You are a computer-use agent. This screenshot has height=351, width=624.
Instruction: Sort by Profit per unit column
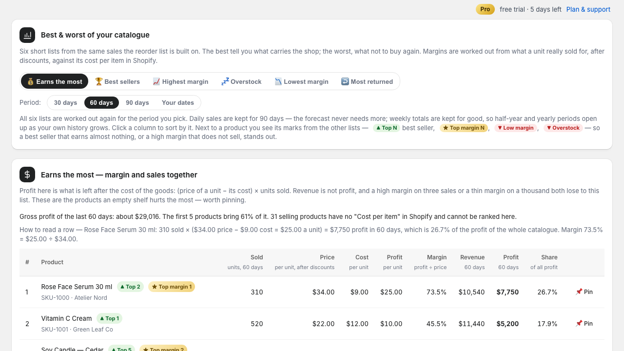(x=393, y=262)
